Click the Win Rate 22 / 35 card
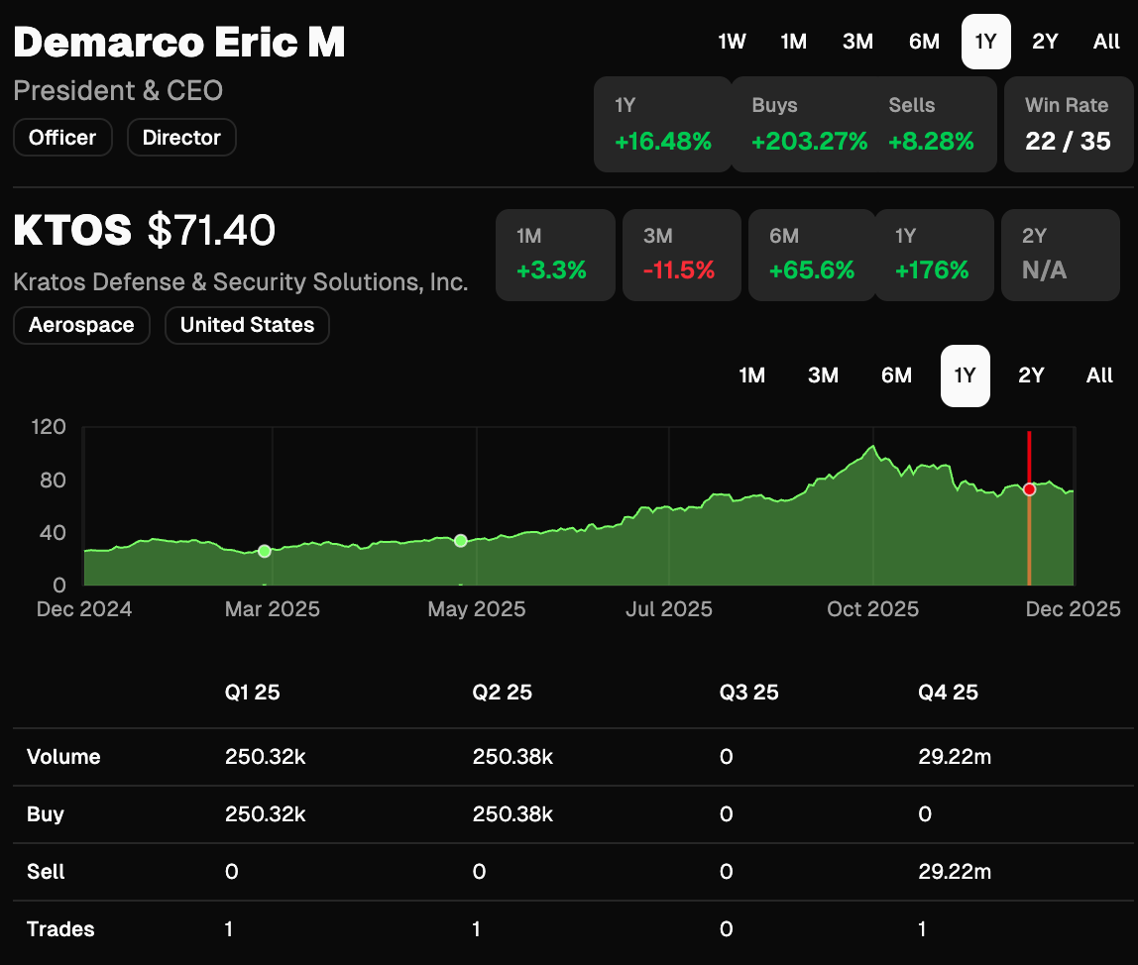 (x=1068, y=124)
